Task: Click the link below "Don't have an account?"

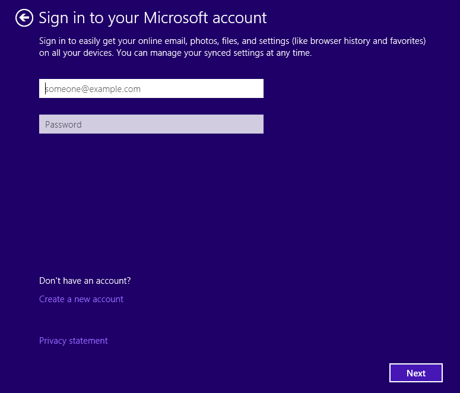Action: coord(81,299)
